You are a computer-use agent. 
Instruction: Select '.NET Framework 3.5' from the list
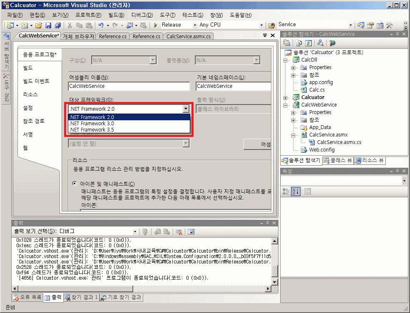129,130
